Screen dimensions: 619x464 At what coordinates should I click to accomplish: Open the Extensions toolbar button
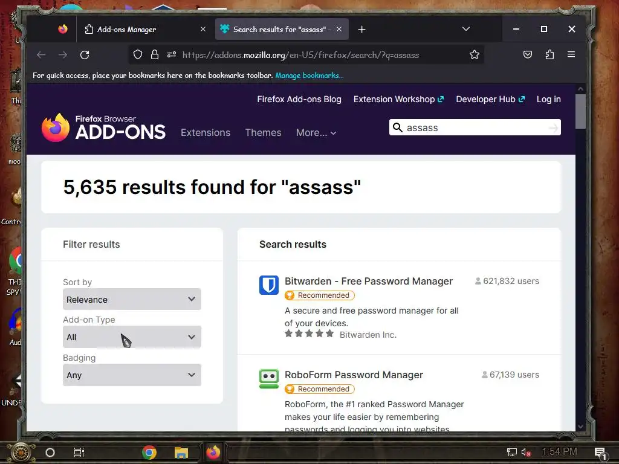click(549, 54)
